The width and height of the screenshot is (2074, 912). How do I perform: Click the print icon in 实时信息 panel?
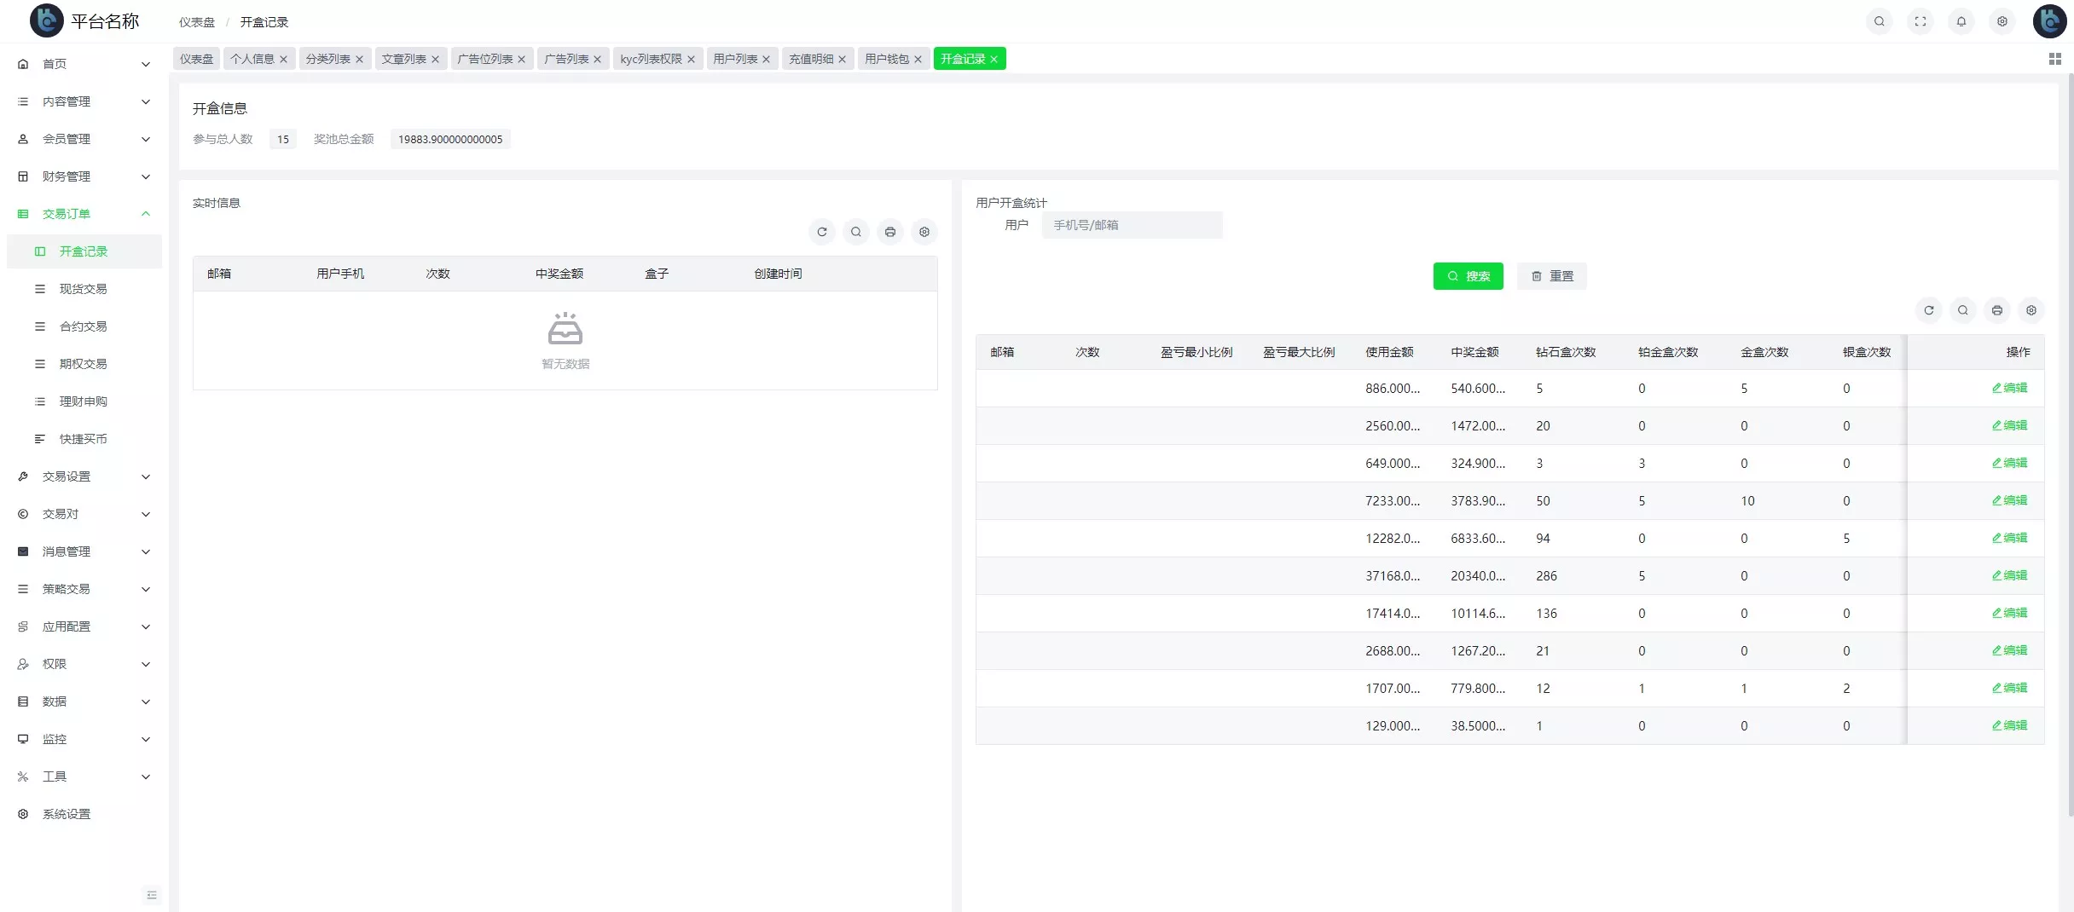click(x=889, y=232)
